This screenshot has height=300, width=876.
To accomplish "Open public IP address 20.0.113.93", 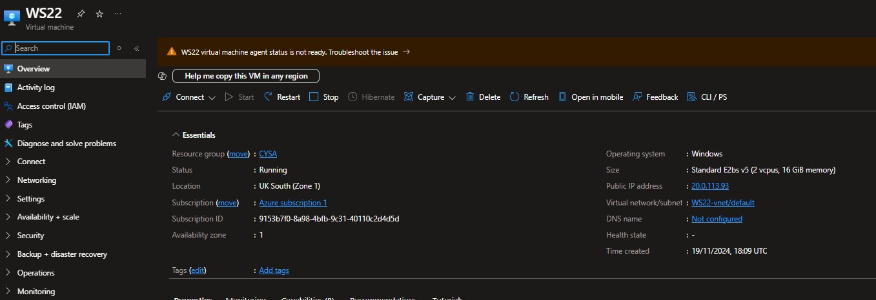I will [710, 186].
